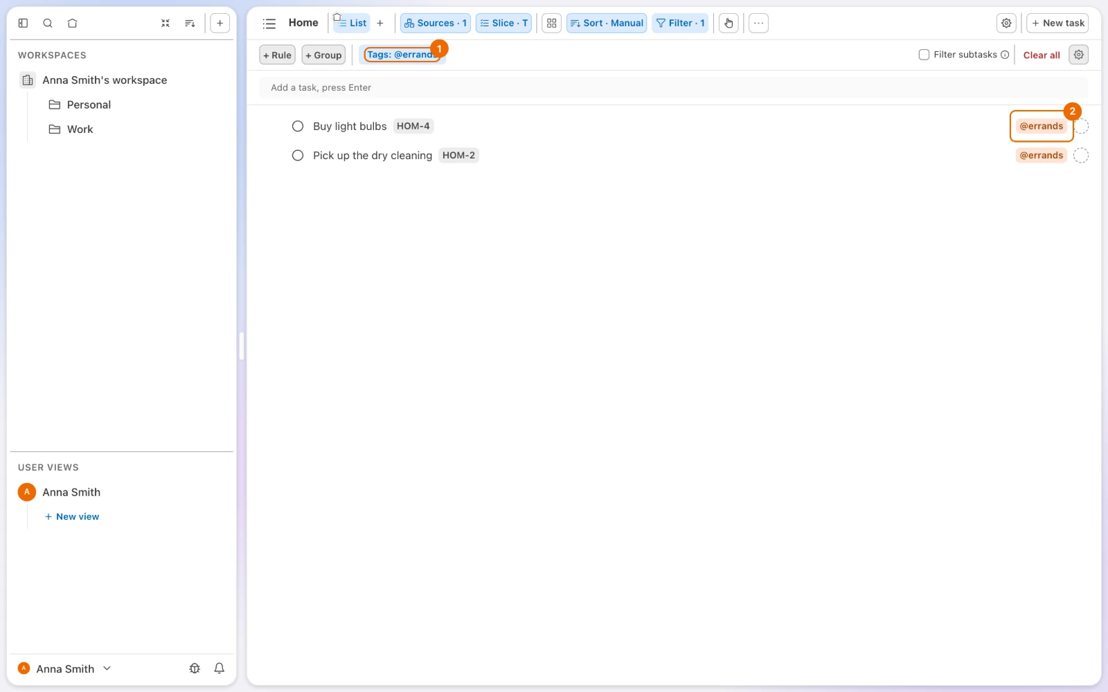Open Anna Smith's workspace in sidebar
The image size is (1108, 692).
pyautogui.click(x=105, y=80)
